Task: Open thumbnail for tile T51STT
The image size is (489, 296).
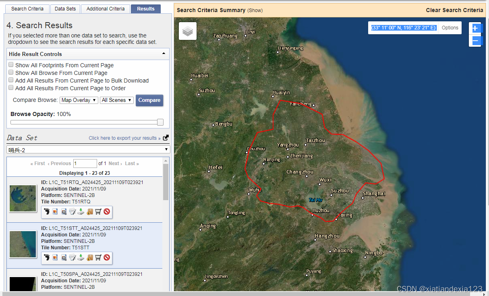Action: 23,244
